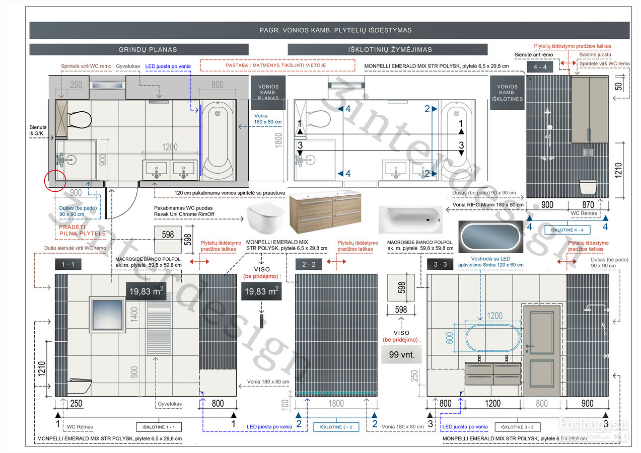Click the blue '600' mirror height dimension
The height and width of the screenshot is (453, 641).
[x=450, y=338]
